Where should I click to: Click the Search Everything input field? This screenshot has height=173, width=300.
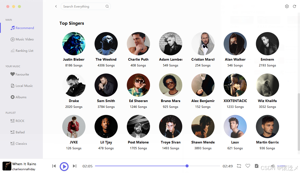click(85, 6)
